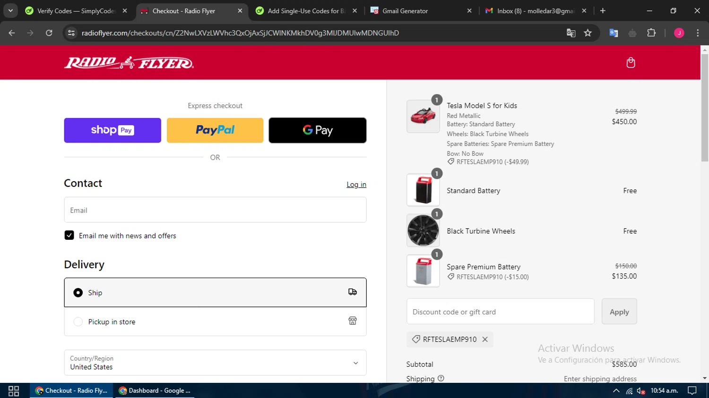Click the Apply discount button
This screenshot has height=398, width=709.
coord(619,312)
